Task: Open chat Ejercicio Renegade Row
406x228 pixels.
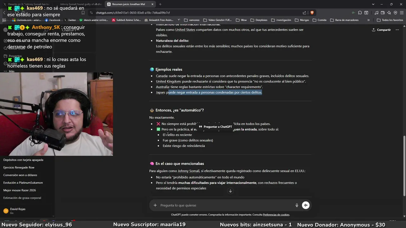Action: click(19, 168)
